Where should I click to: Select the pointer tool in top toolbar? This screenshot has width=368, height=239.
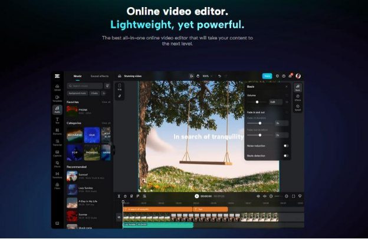(x=192, y=76)
